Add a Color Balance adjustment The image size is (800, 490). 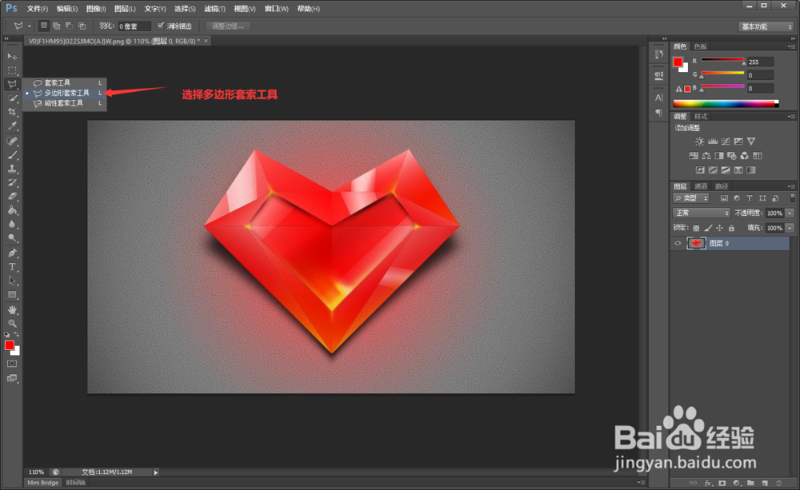[x=706, y=156]
